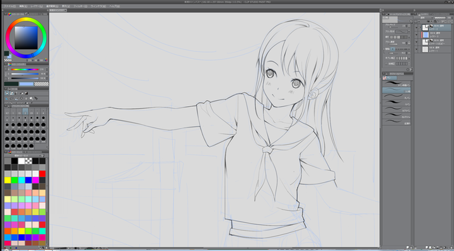Image resolution: width=454 pixels, height=251 pixels.
Task: Adjust the H hue slider
Action: click(25, 69)
